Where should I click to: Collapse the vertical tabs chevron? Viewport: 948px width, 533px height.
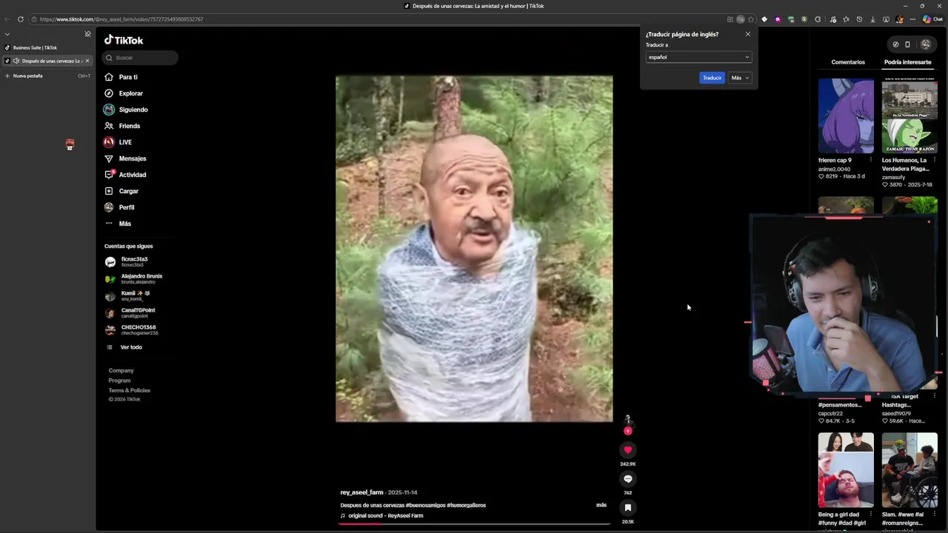(7, 34)
